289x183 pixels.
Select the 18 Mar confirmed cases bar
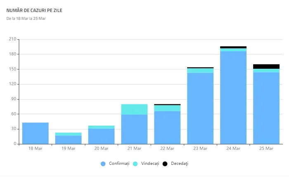(36, 133)
